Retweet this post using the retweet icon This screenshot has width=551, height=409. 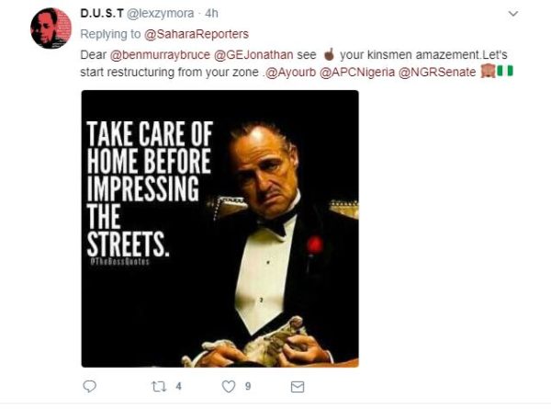click(x=159, y=387)
